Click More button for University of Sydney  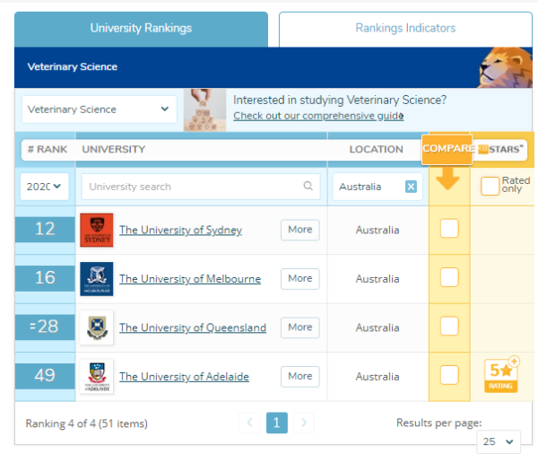[x=300, y=230]
